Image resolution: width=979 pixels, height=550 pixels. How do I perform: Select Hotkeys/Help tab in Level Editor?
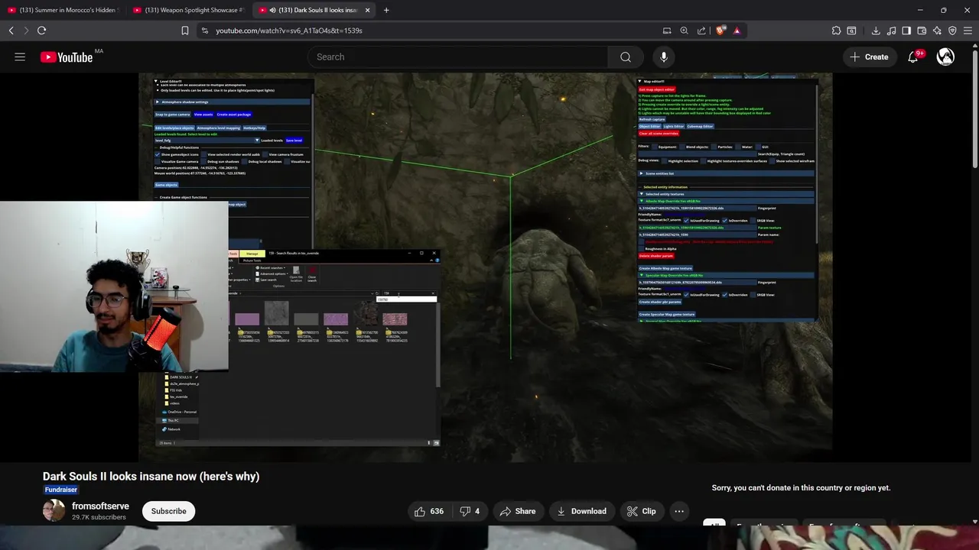tap(255, 128)
